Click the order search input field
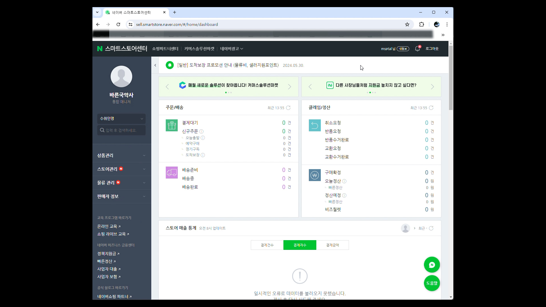Viewport: 546px width, 307px height. pos(124,130)
